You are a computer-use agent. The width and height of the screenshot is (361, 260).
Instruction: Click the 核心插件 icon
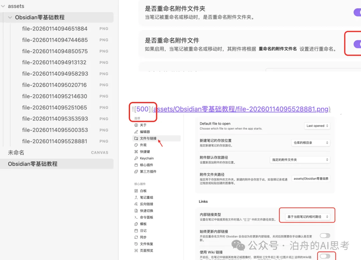pos(136,165)
